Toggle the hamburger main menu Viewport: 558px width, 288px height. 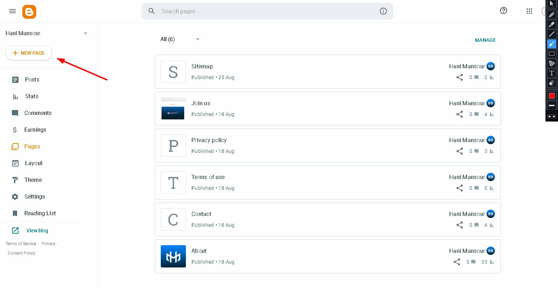13,11
